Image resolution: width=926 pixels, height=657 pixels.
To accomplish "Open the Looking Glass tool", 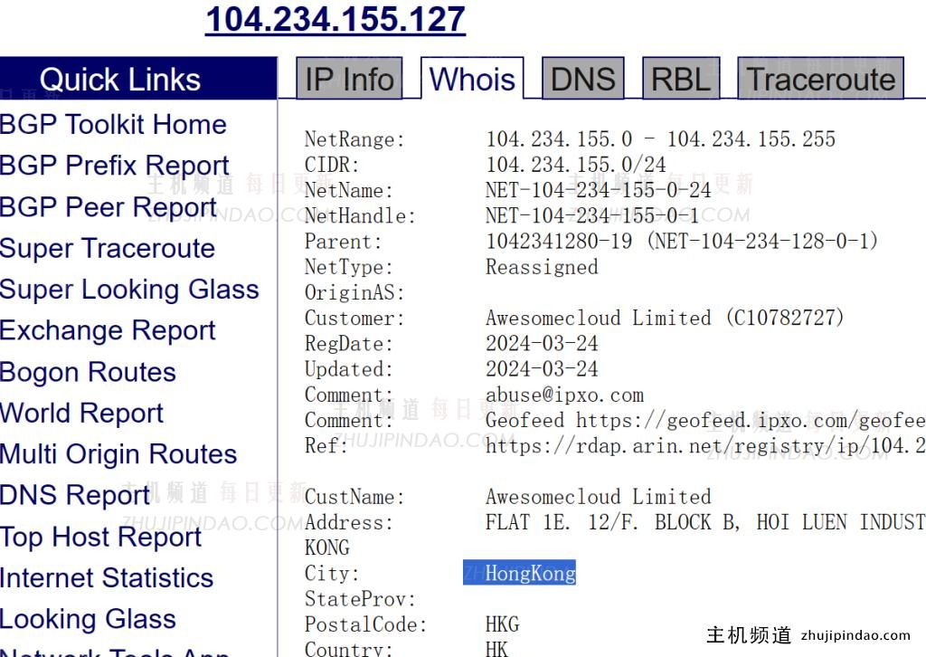I will tap(88, 619).
